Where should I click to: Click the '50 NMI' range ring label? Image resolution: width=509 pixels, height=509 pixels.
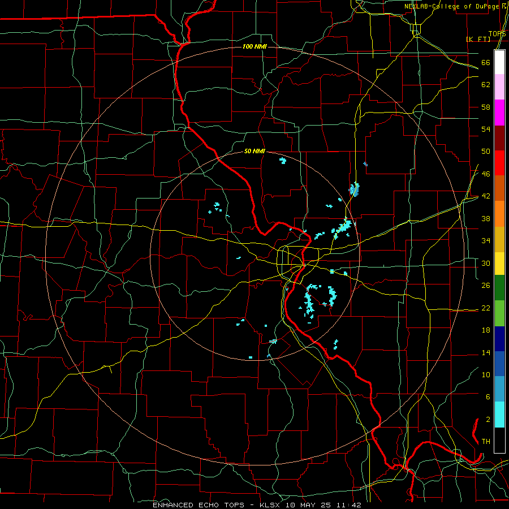tap(255, 151)
